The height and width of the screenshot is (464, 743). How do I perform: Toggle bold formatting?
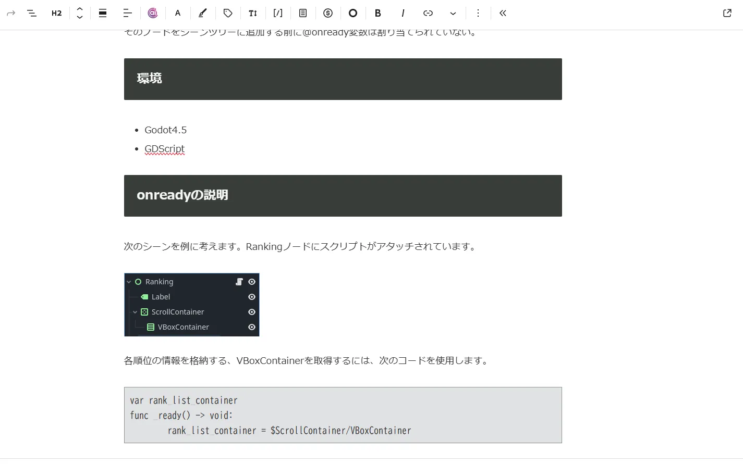point(378,13)
